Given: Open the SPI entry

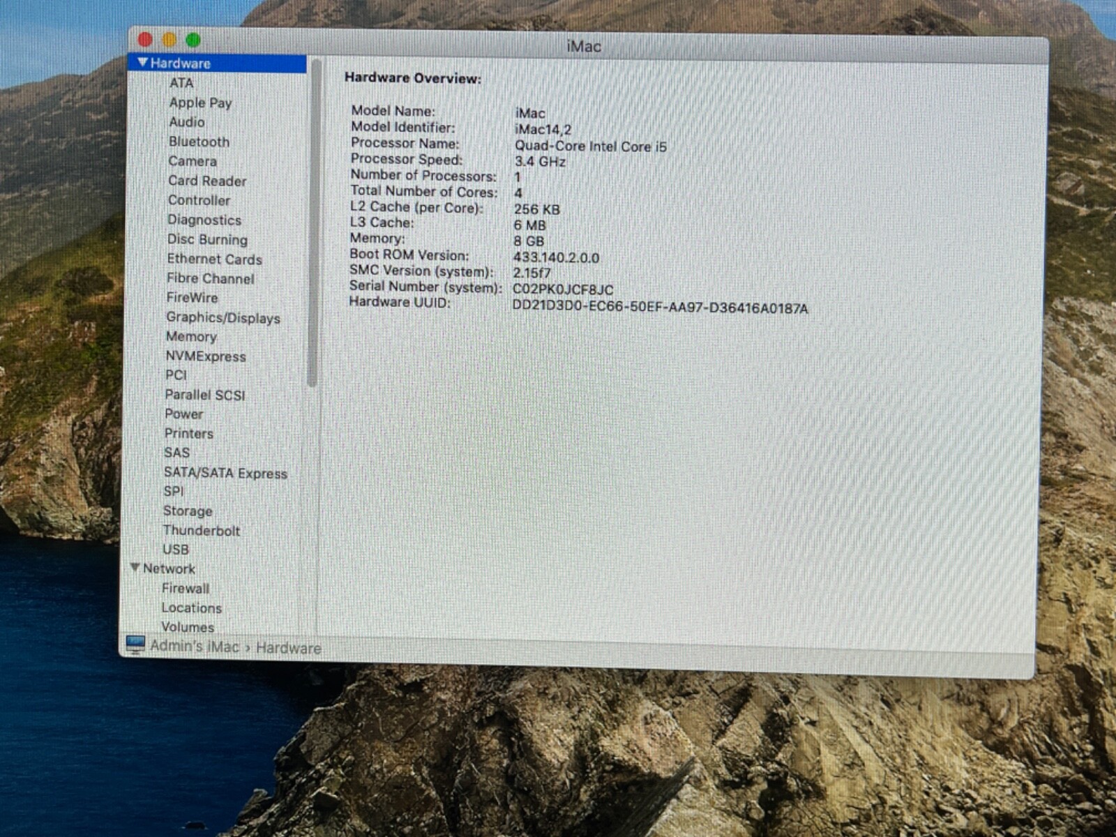Looking at the screenshot, I should 174,491.
